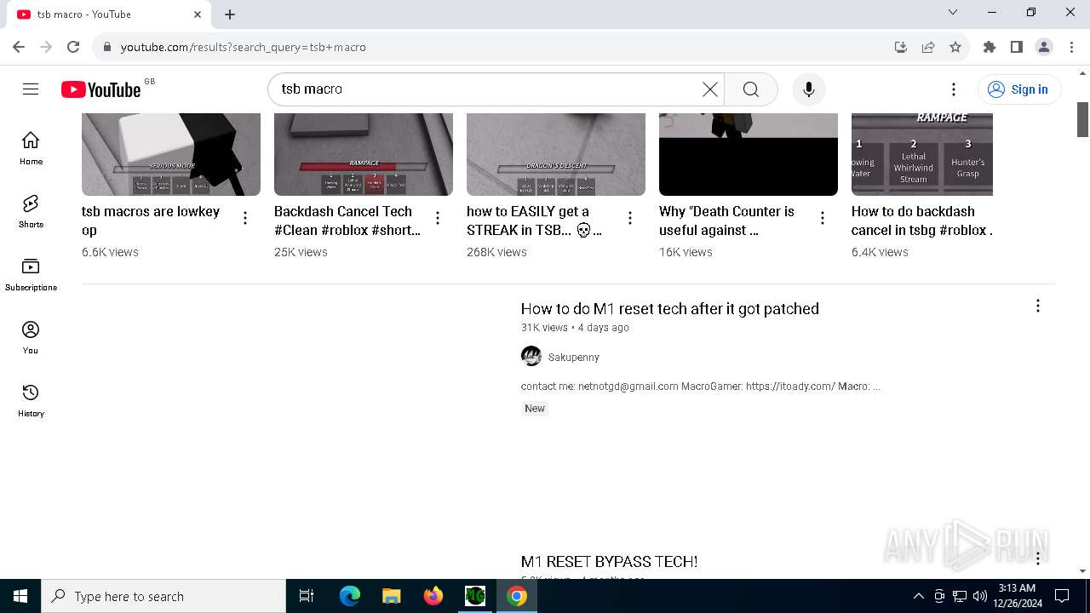This screenshot has width=1090, height=613.
Task: Open 'How to do backdash cancel in tsbg' short
Action: (x=921, y=221)
